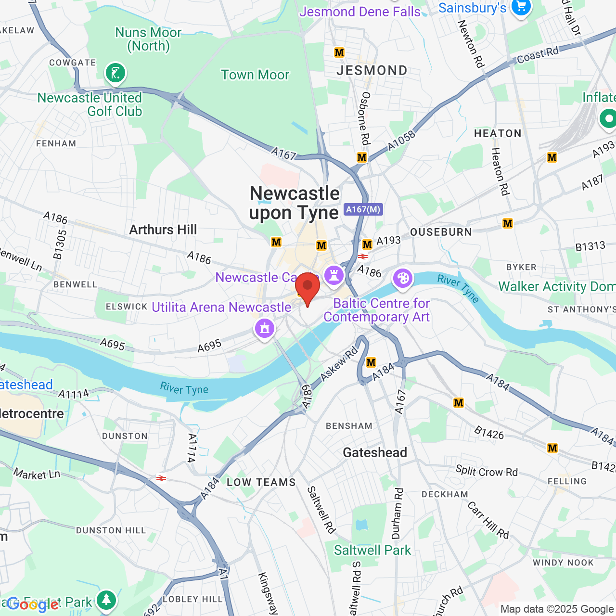Select the tree park icon at bottom left
The height and width of the screenshot is (616, 616).
coord(106,601)
